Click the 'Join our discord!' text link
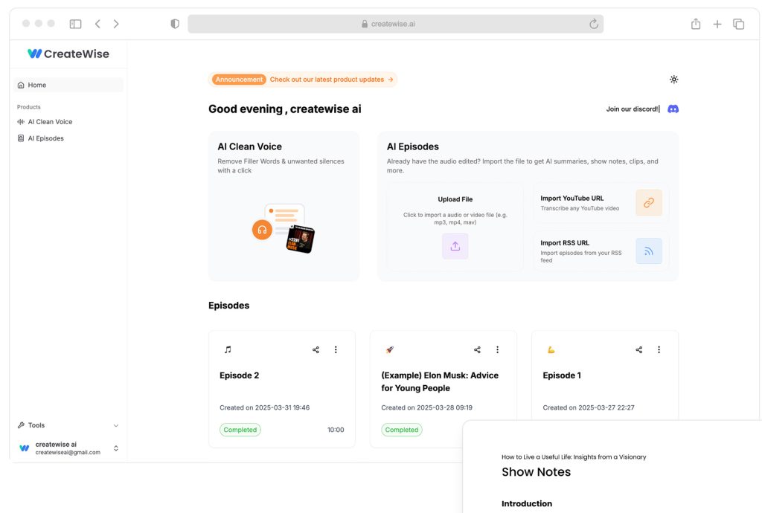 pos(633,109)
